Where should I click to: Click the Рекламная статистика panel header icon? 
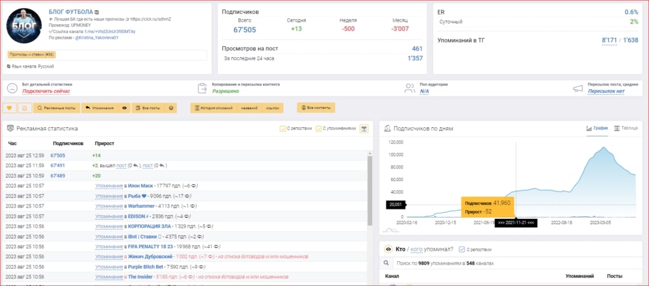[x=10, y=128]
